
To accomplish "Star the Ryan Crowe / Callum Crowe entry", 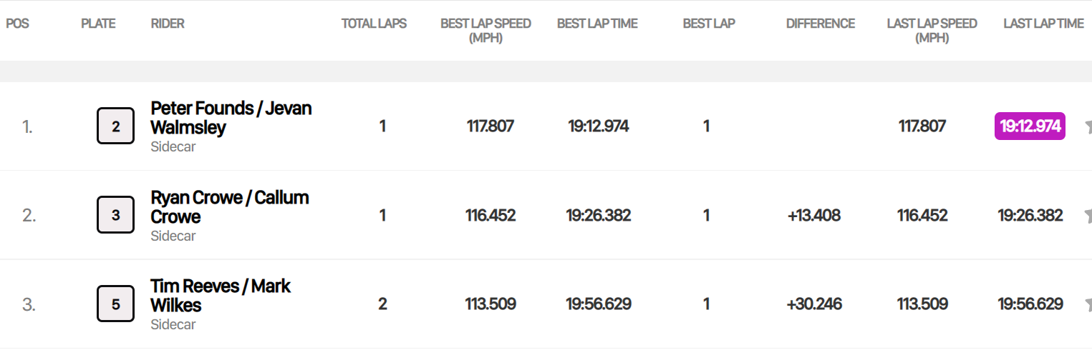I will [1088, 216].
